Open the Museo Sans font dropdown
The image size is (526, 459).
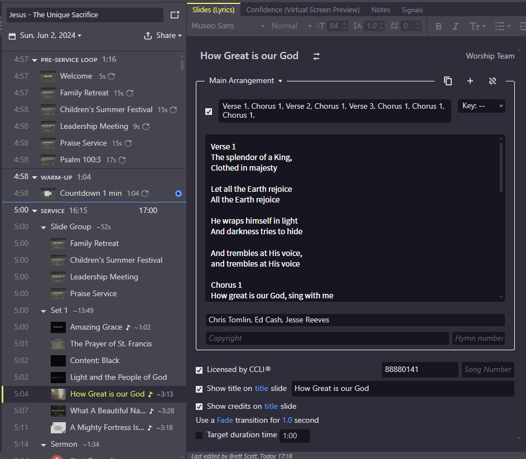228,26
